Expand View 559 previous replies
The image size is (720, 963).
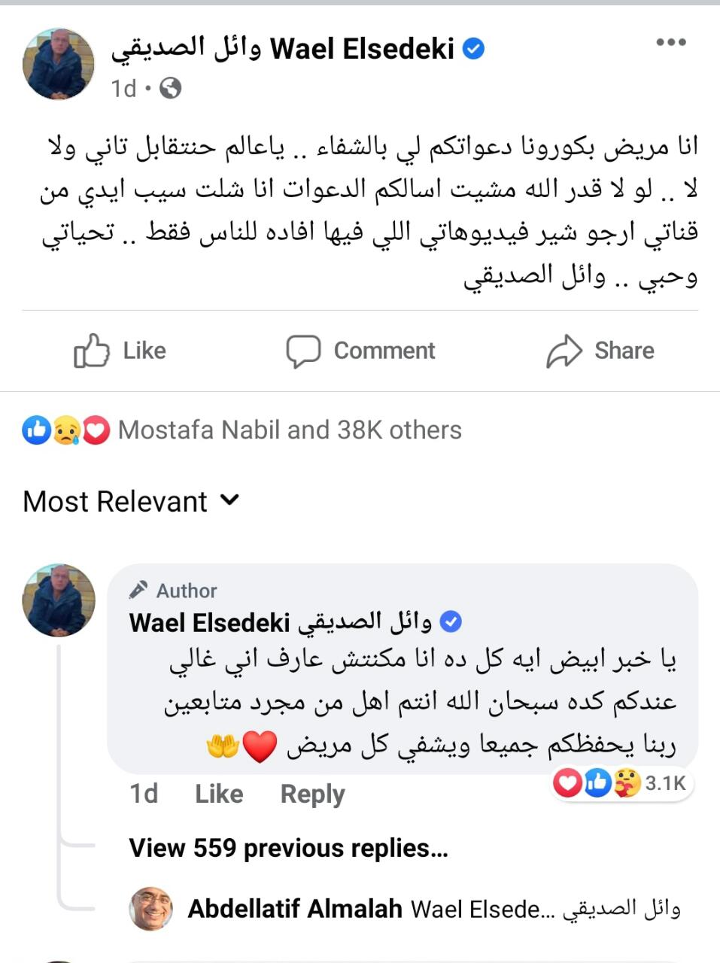pyautogui.click(x=289, y=848)
